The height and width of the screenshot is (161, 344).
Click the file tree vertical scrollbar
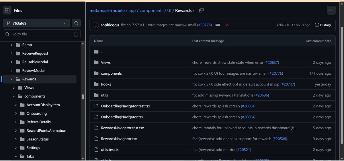[x=83, y=97]
